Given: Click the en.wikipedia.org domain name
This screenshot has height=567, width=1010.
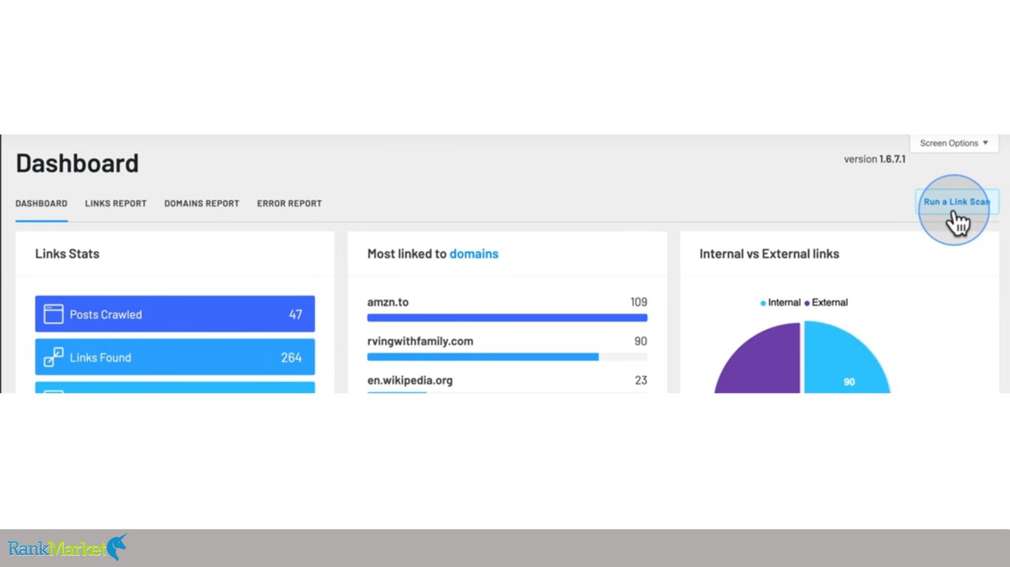Looking at the screenshot, I should pos(410,380).
